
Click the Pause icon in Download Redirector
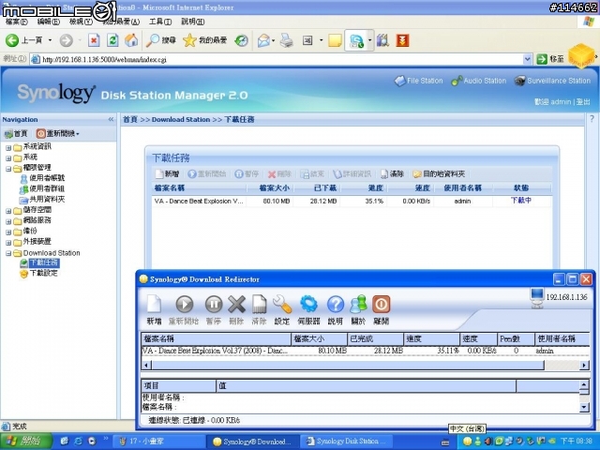(x=214, y=305)
